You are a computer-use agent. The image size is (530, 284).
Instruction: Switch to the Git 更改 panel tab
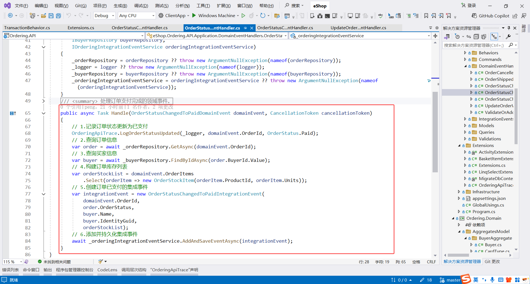492,262
